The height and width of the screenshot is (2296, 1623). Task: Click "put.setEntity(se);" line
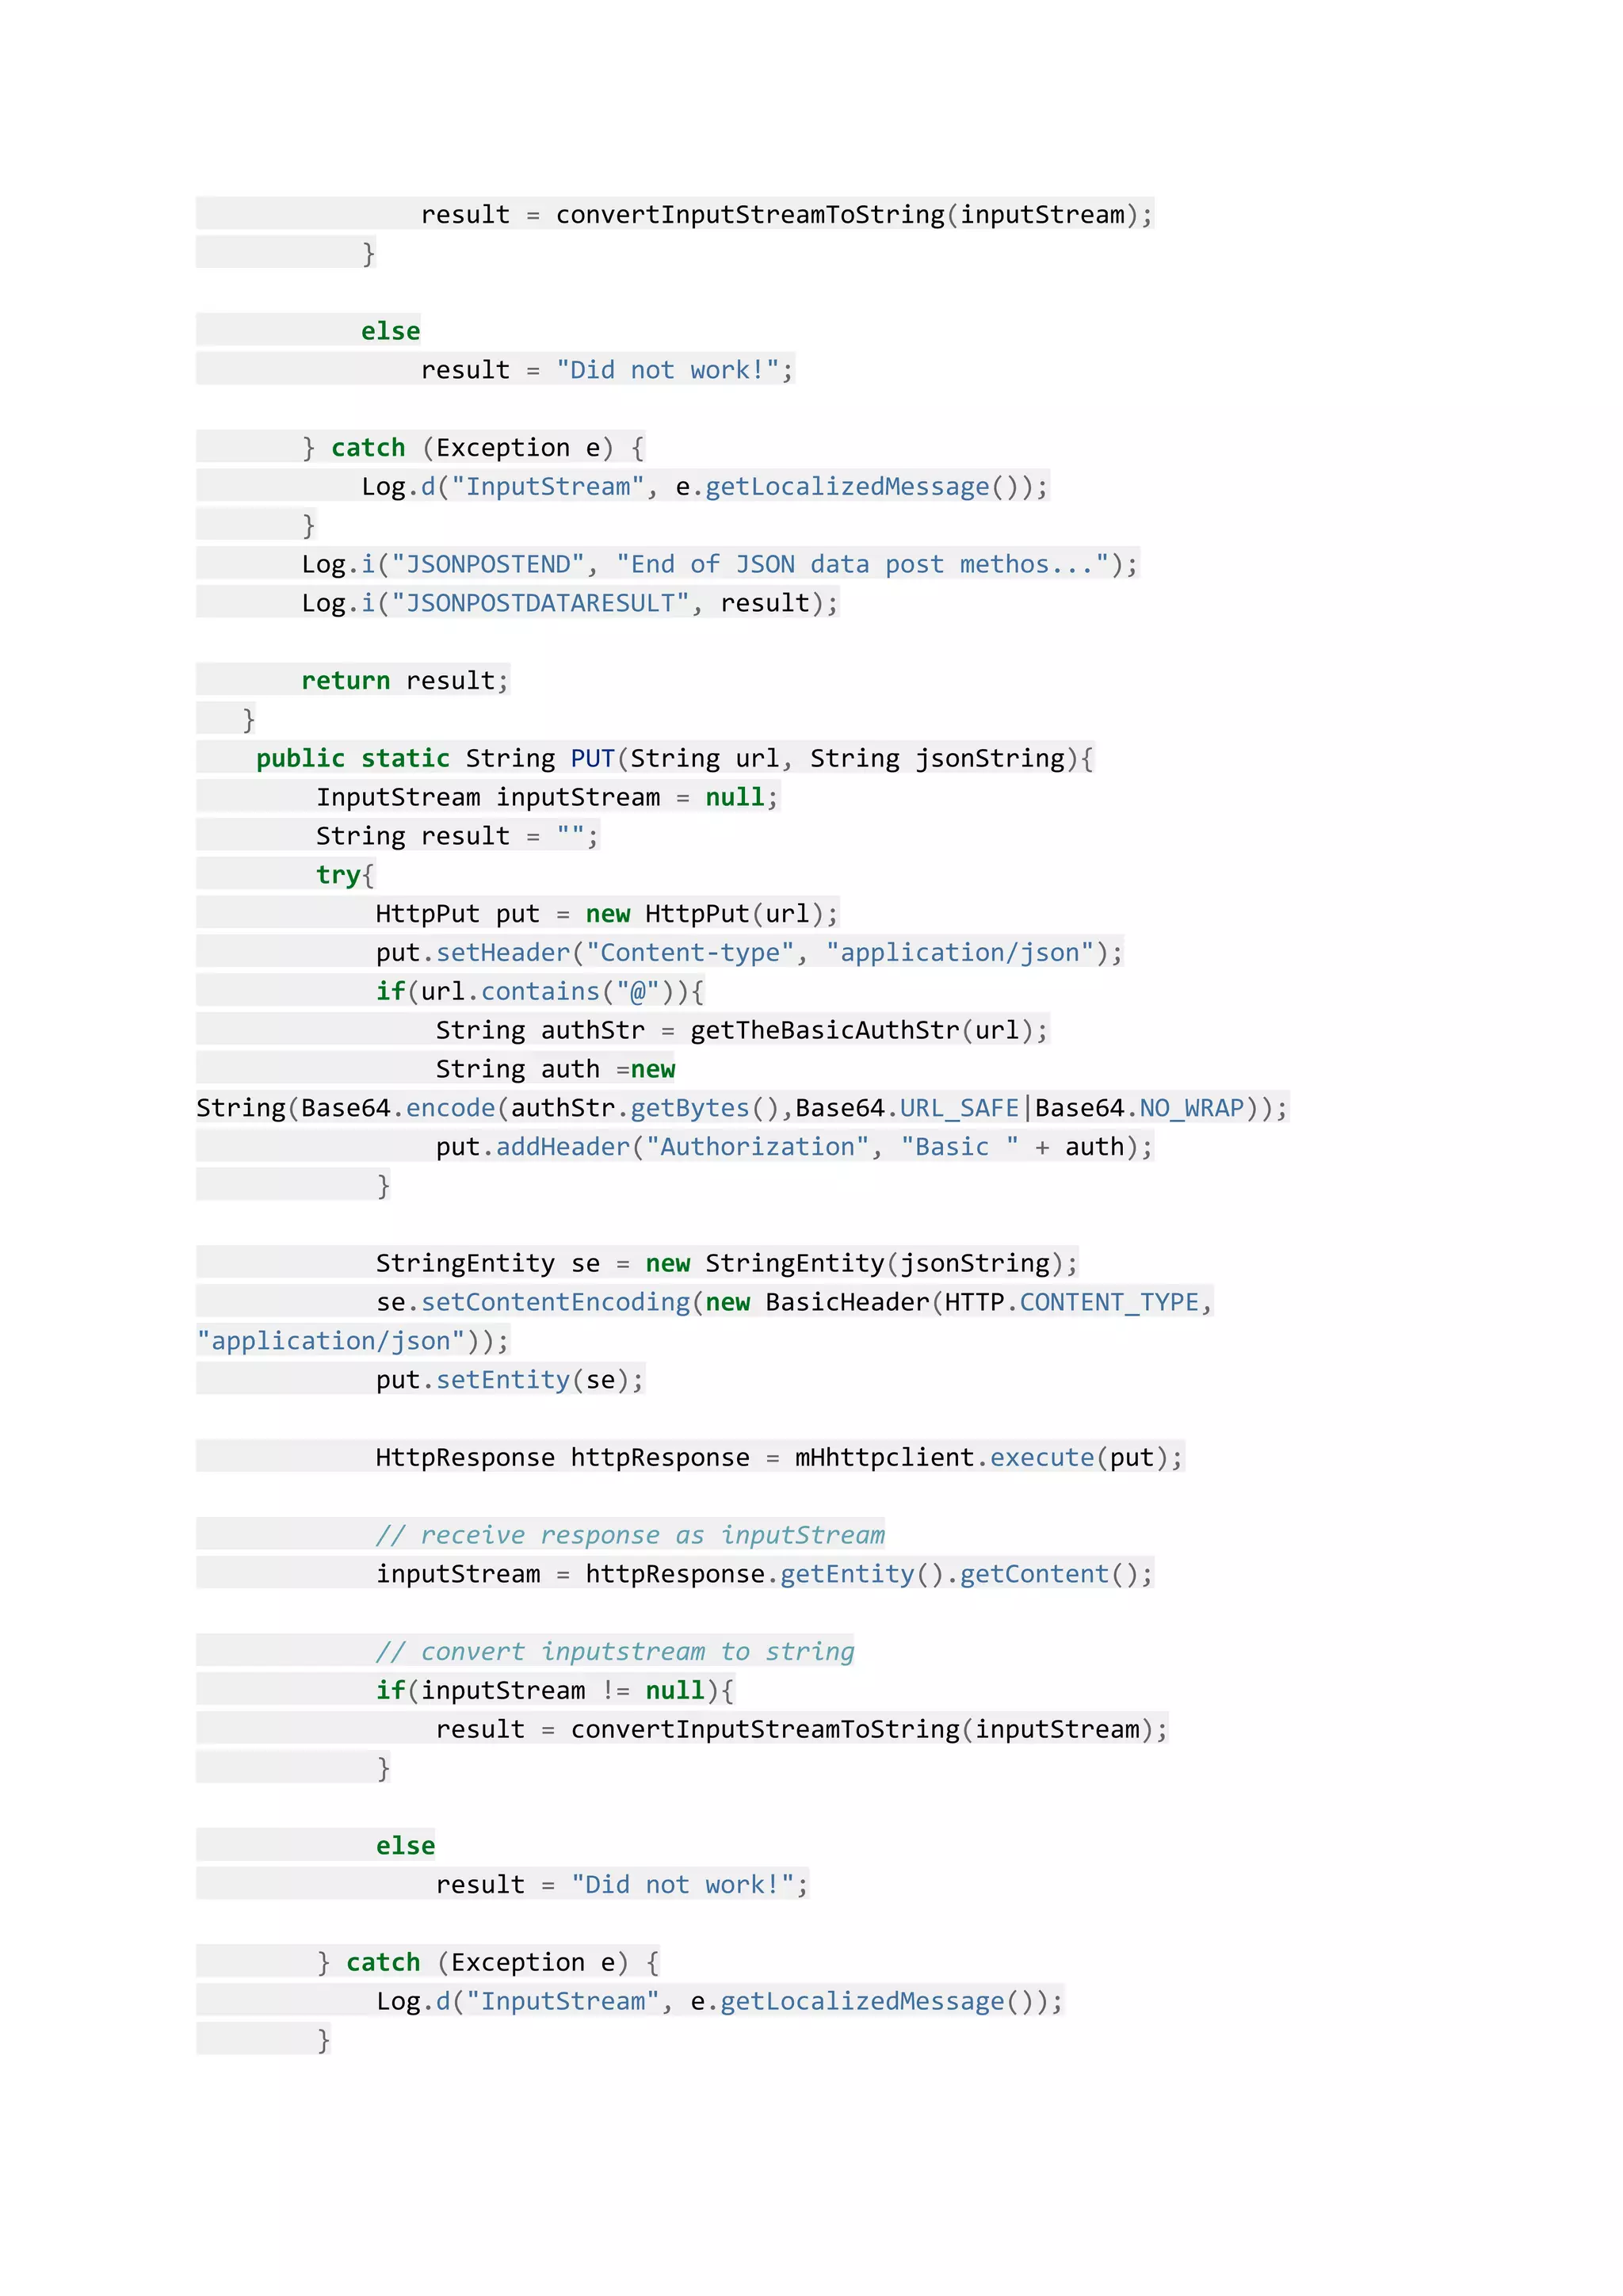click(510, 1380)
